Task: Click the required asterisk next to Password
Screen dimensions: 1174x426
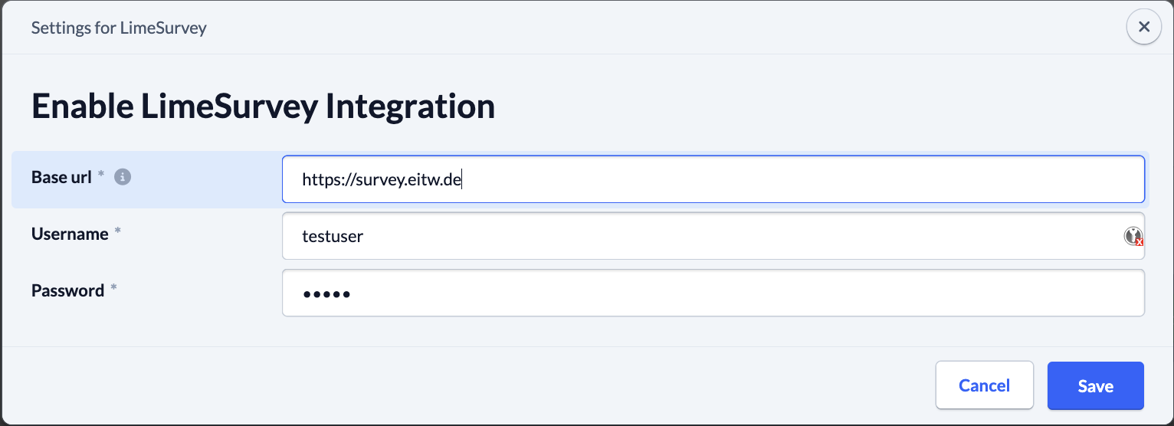Action: pos(113,290)
